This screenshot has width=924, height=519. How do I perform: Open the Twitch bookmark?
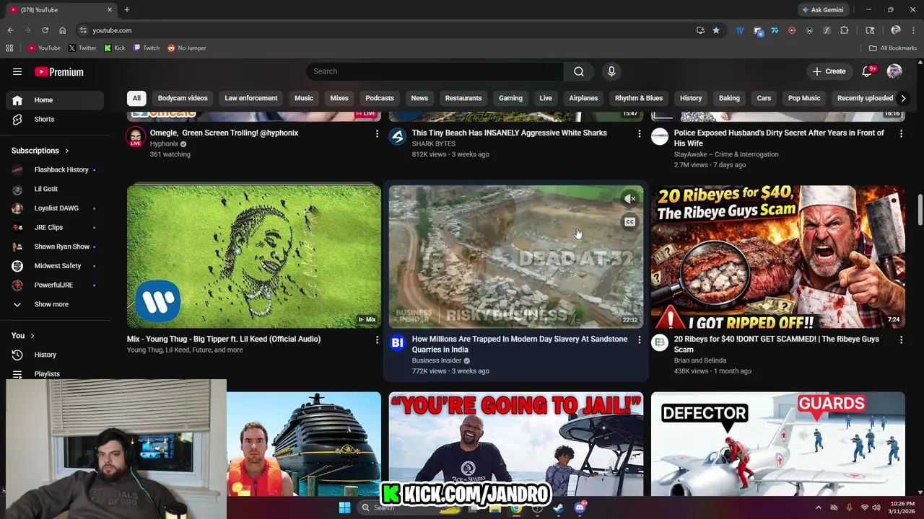coord(147,48)
